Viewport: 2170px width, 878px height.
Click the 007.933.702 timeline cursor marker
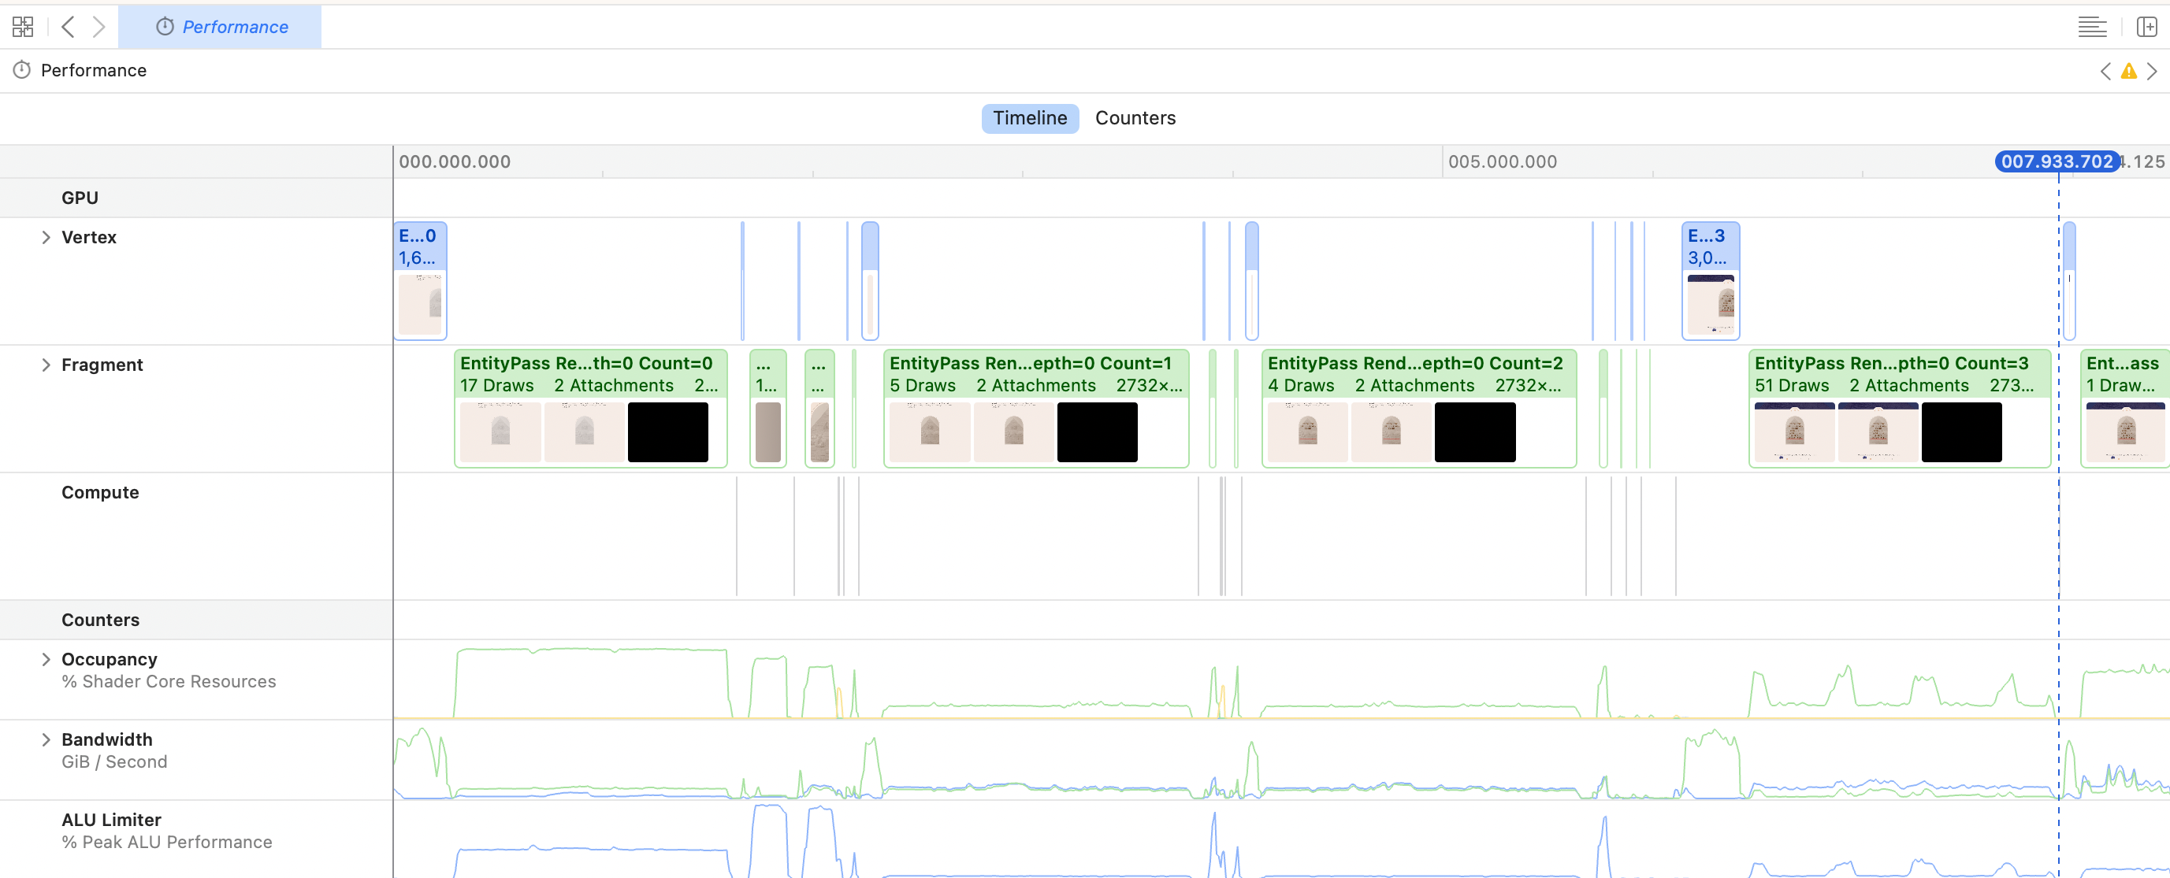coord(2057,161)
